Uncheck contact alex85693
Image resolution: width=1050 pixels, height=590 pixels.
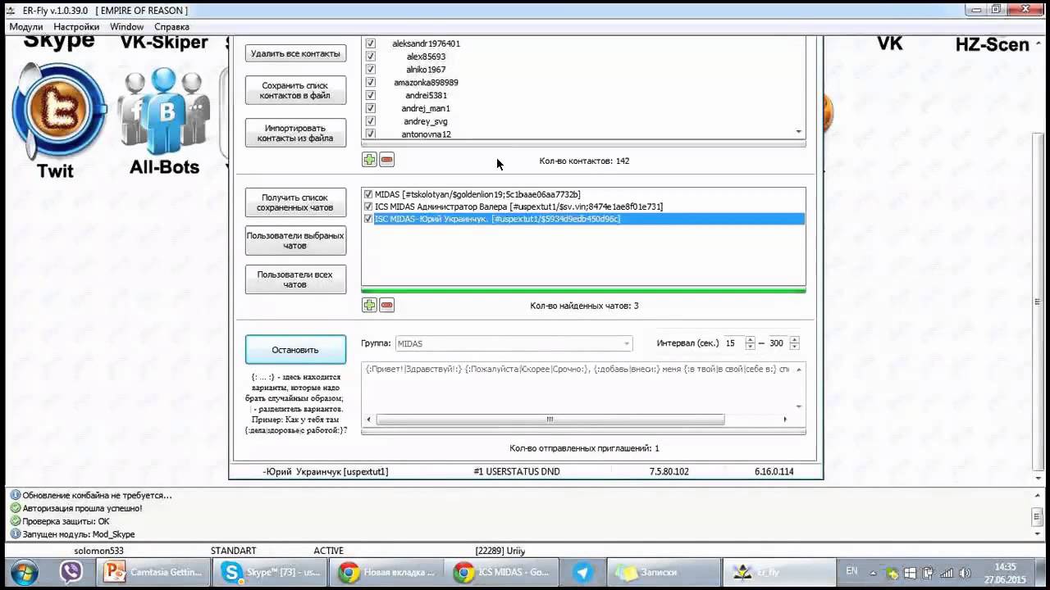coord(370,57)
